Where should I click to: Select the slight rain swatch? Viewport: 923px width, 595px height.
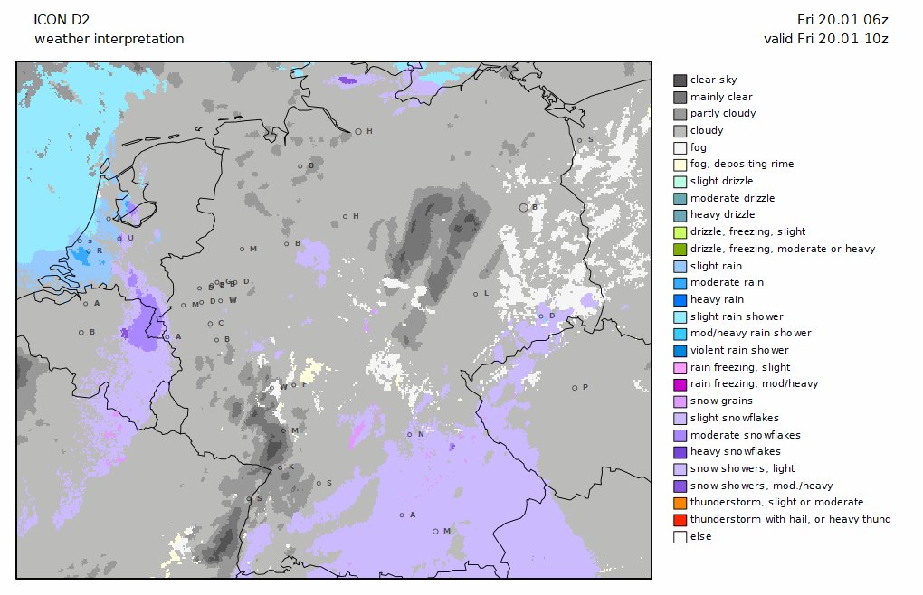point(680,267)
